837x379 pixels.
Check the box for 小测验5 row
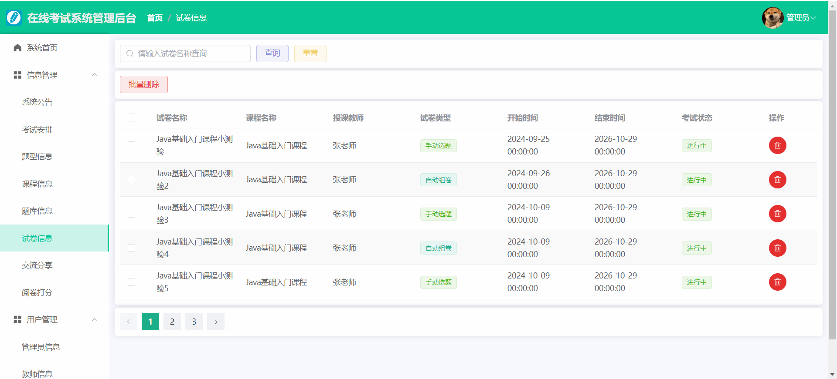coord(131,282)
